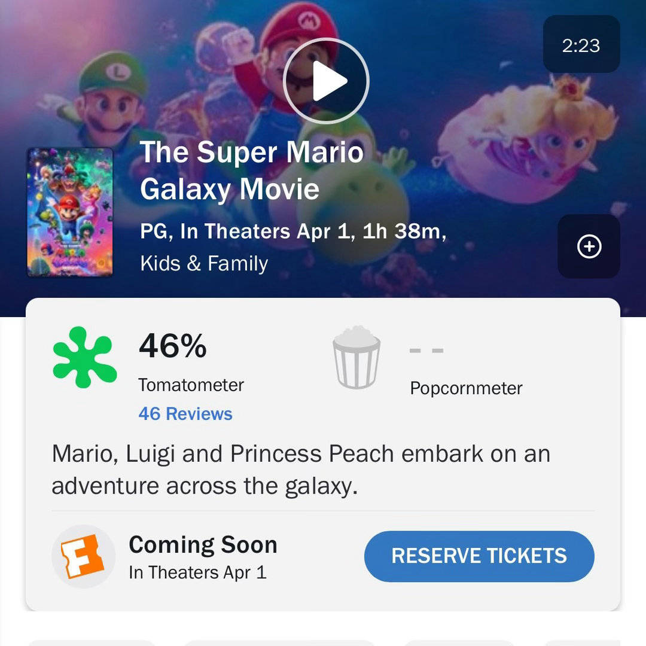Click the green splat Tomatometer icon

tap(85, 357)
